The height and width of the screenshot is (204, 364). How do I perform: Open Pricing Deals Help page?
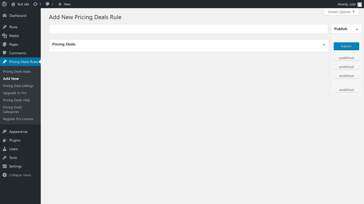tap(17, 100)
